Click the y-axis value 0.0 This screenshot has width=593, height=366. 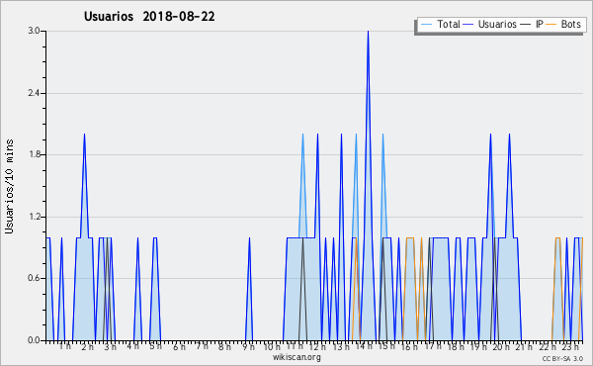(34, 340)
